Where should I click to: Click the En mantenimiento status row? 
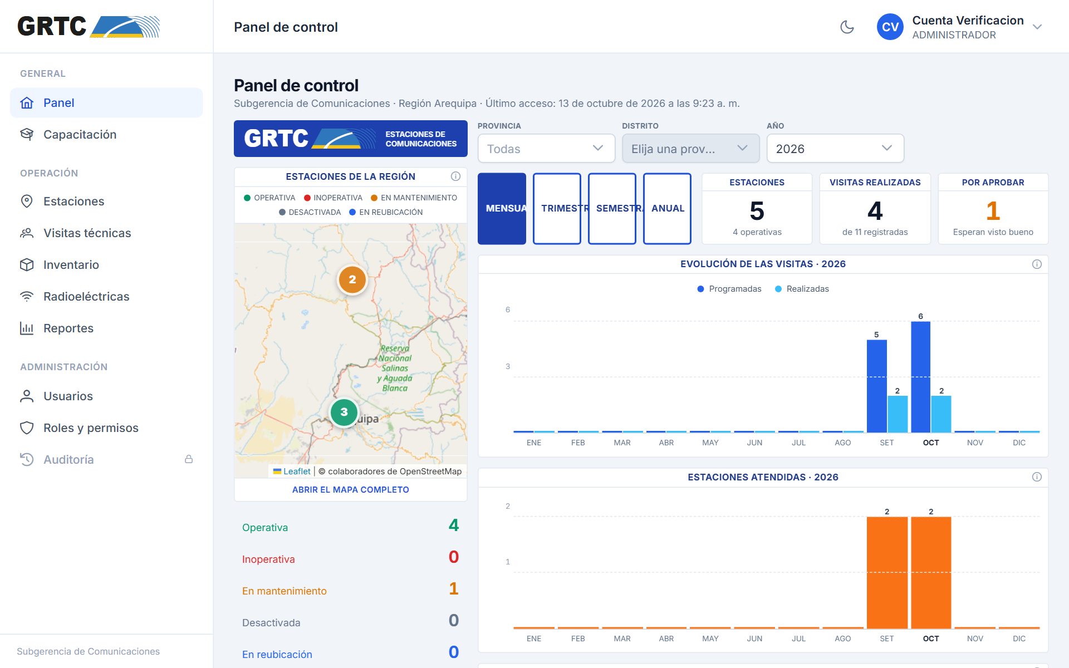(351, 590)
